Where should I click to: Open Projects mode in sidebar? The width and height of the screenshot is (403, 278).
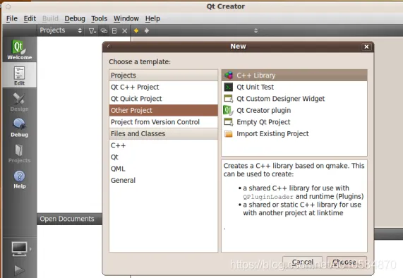tap(19, 153)
